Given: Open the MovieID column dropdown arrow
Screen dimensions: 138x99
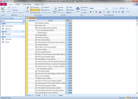Looking at the screenshot, I should [x=37, y=20].
